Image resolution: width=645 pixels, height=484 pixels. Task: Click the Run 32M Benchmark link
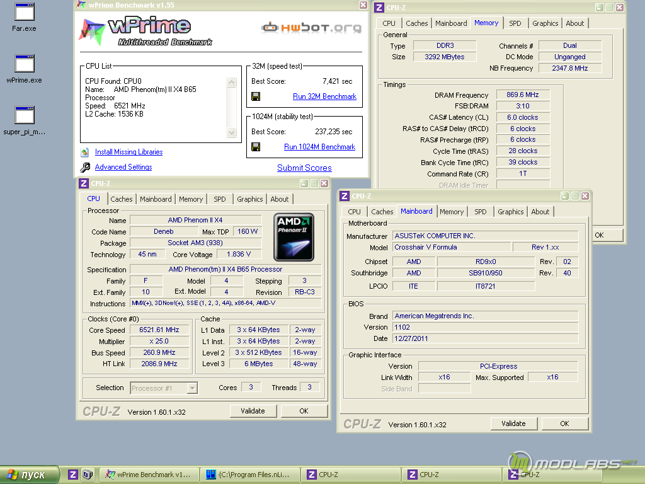[324, 96]
